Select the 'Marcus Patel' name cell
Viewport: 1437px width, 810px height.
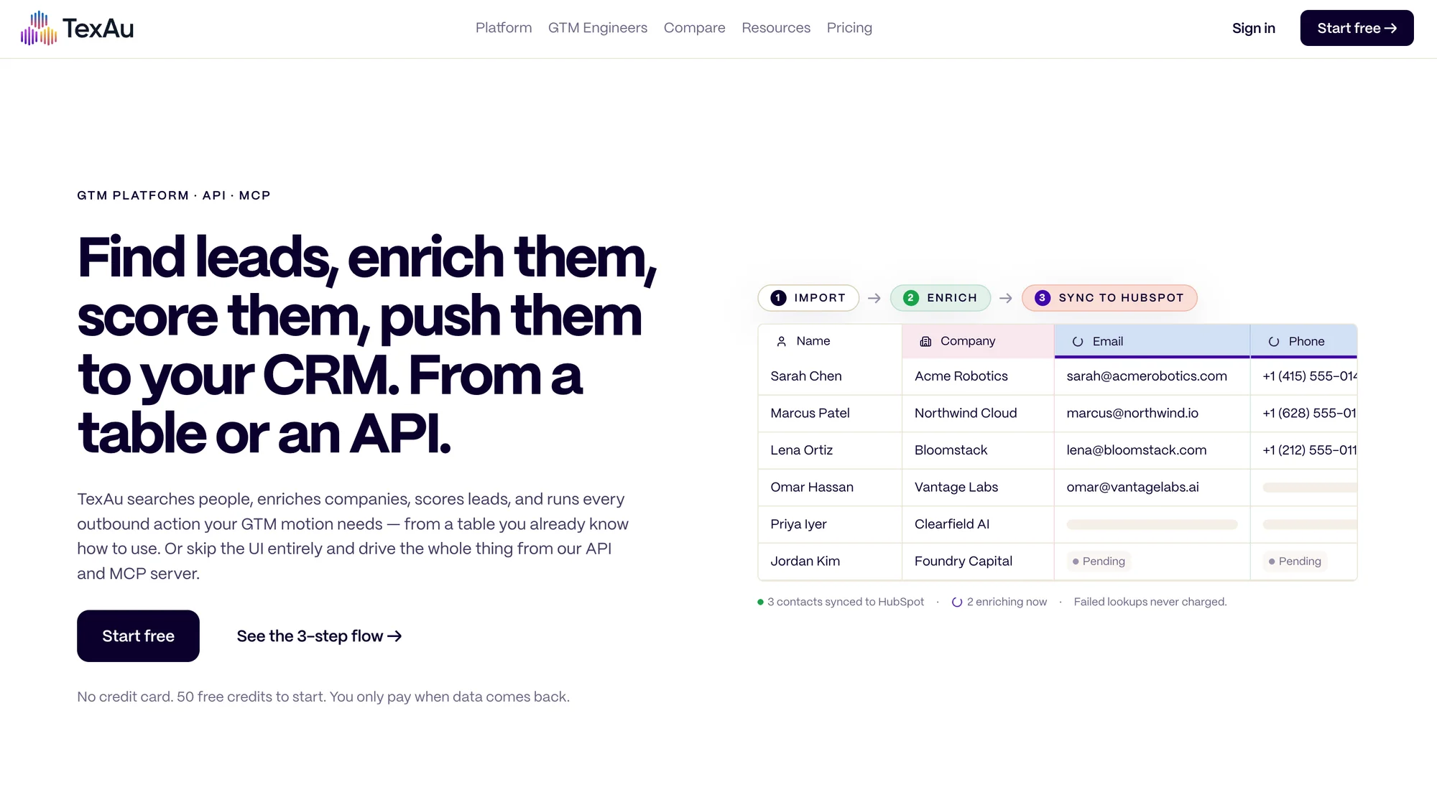830,414
